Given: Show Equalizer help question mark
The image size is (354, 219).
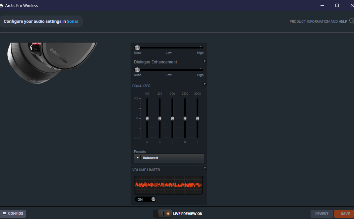Looking at the screenshot, I should click(x=205, y=84).
